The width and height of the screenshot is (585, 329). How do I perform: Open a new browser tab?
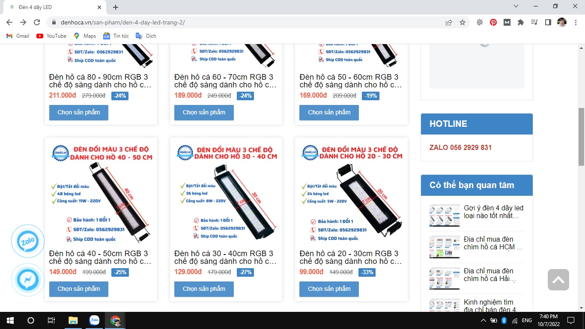click(116, 7)
